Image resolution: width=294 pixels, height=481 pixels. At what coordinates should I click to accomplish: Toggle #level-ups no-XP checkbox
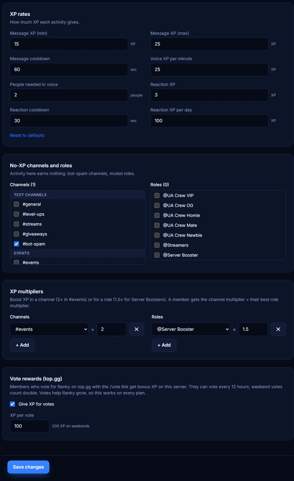pos(16,214)
